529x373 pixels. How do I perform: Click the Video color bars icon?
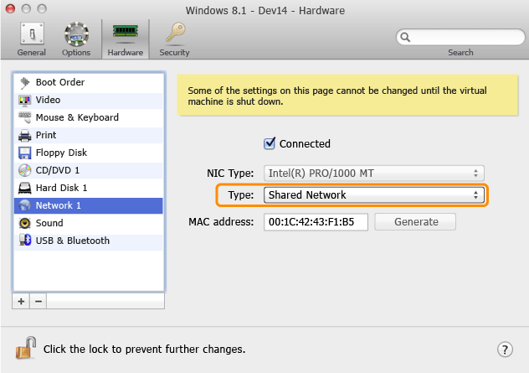(24, 100)
